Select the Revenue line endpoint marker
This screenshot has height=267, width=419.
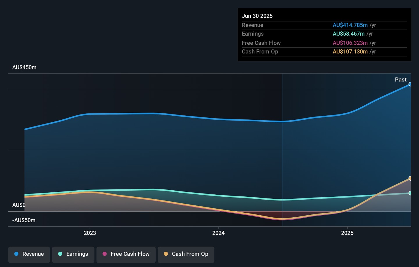tap(410, 84)
